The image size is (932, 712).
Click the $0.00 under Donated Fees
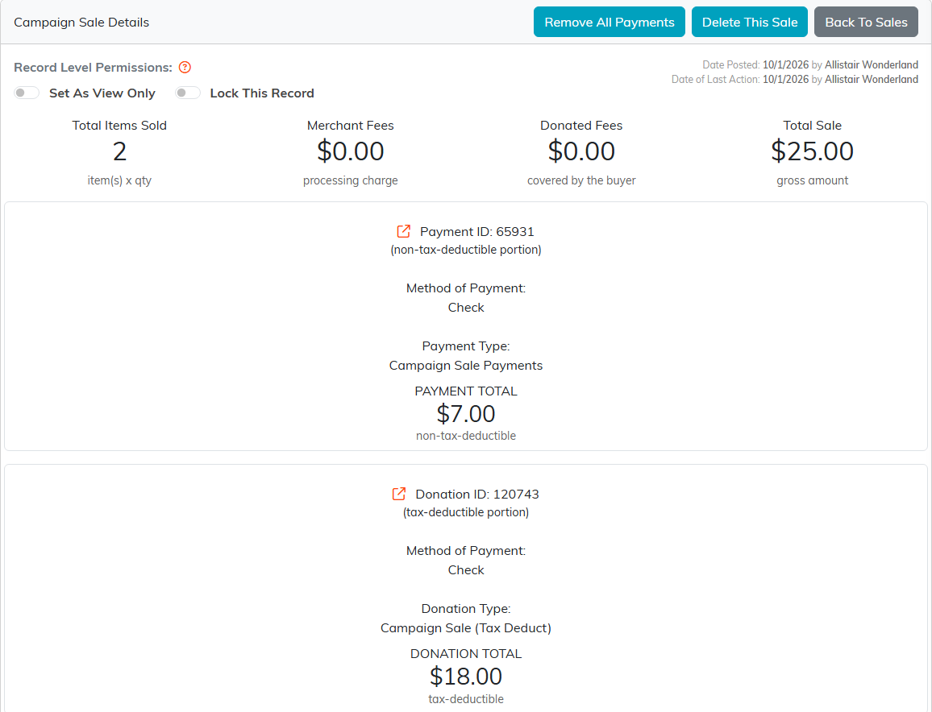coord(581,151)
